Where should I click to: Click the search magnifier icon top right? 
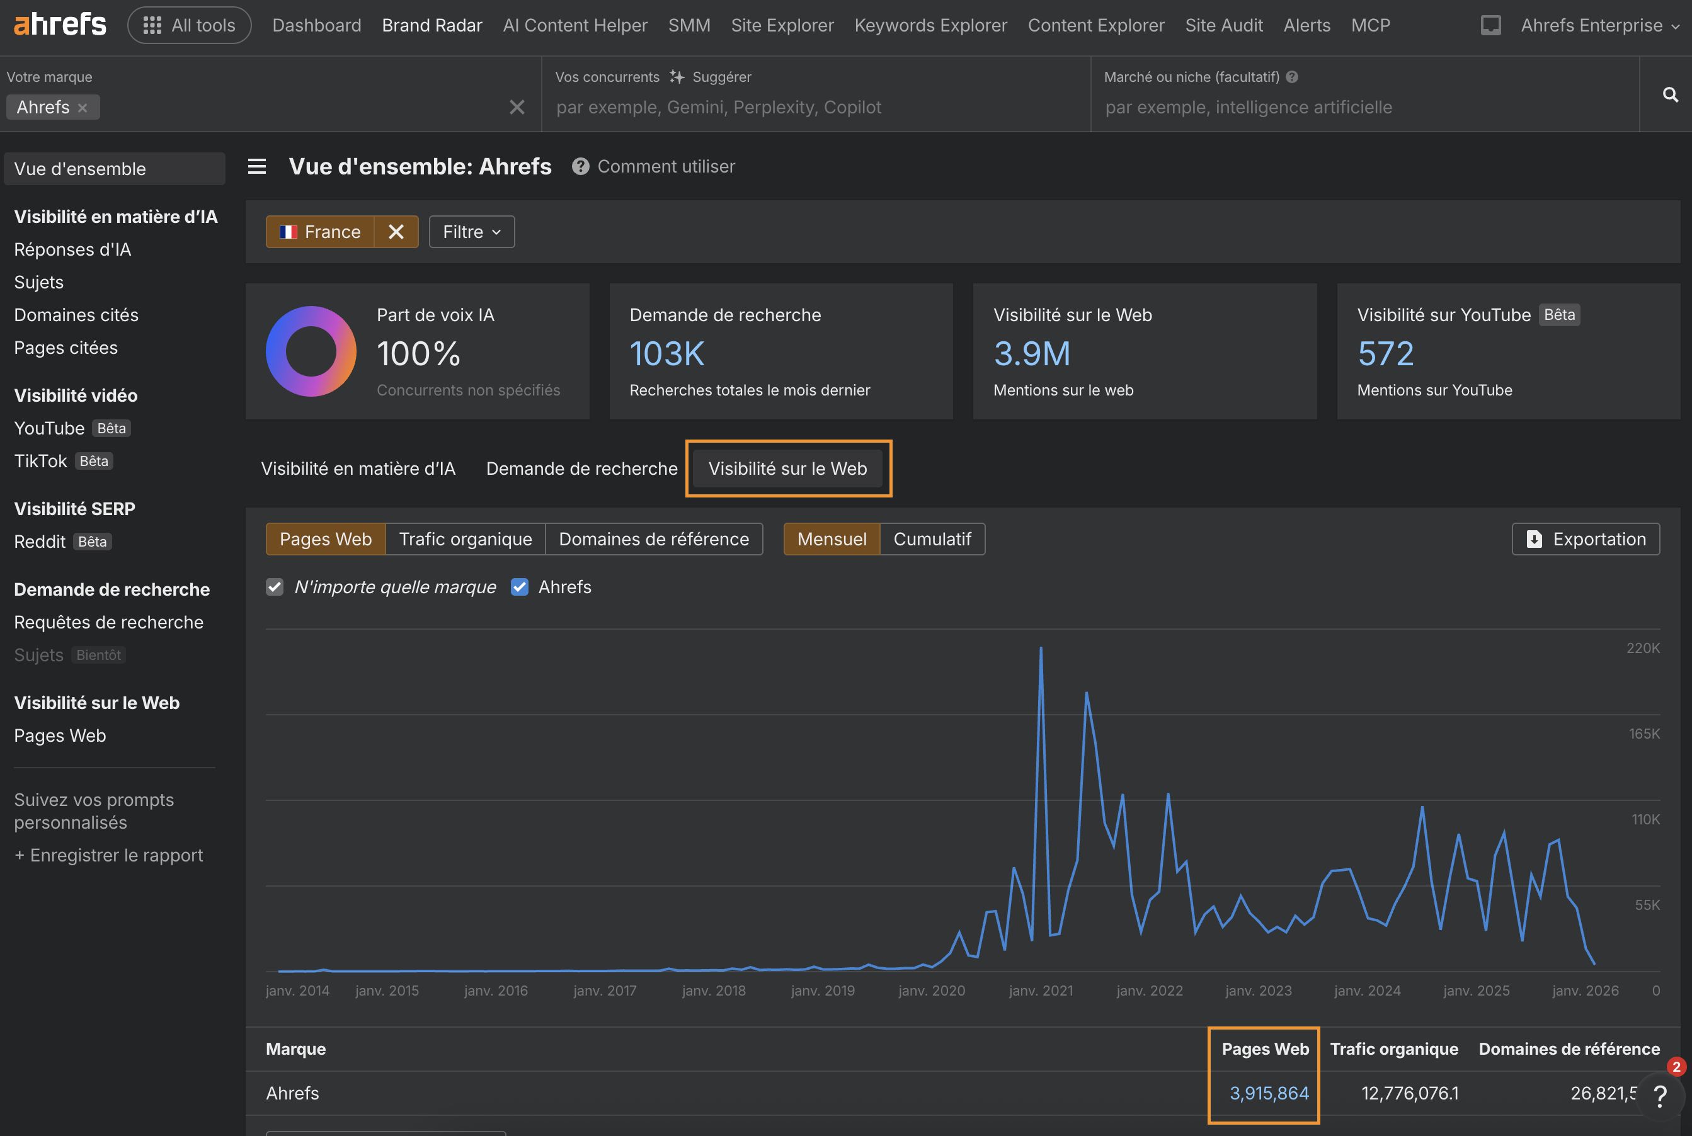1669,94
